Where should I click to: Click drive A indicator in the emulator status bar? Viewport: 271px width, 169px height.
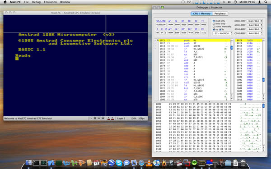pos(109,118)
